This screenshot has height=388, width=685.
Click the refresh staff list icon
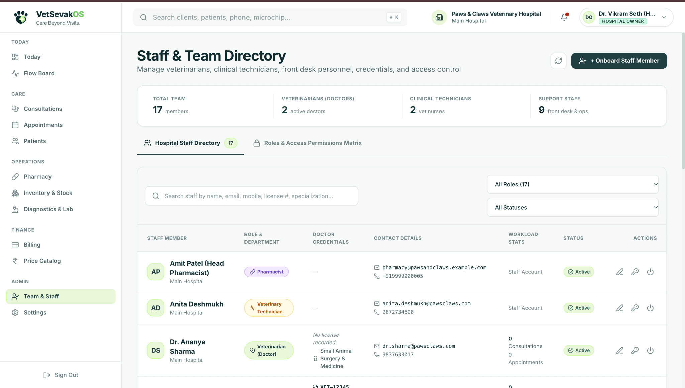click(558, 61)
